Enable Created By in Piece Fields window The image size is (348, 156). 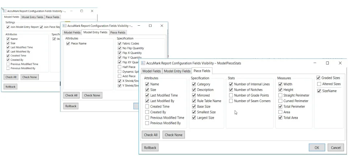click(147, 112)
